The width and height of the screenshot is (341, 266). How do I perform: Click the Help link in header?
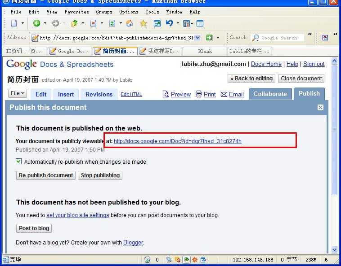292,64
